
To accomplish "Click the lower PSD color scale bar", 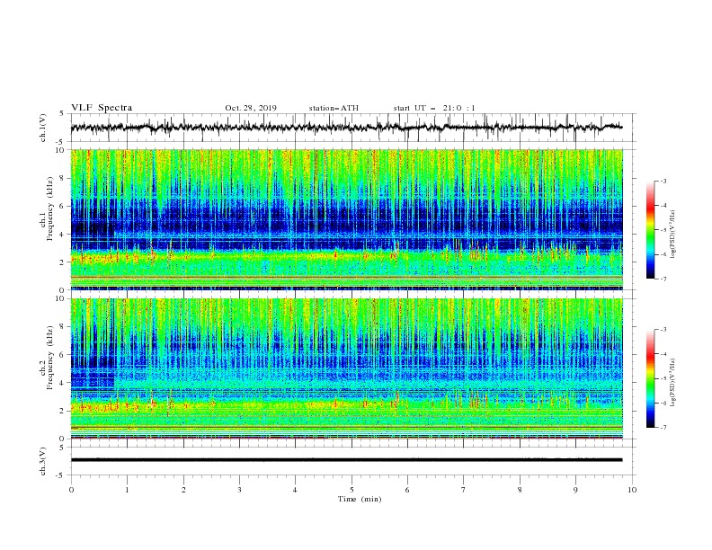I will click(650, 378).
